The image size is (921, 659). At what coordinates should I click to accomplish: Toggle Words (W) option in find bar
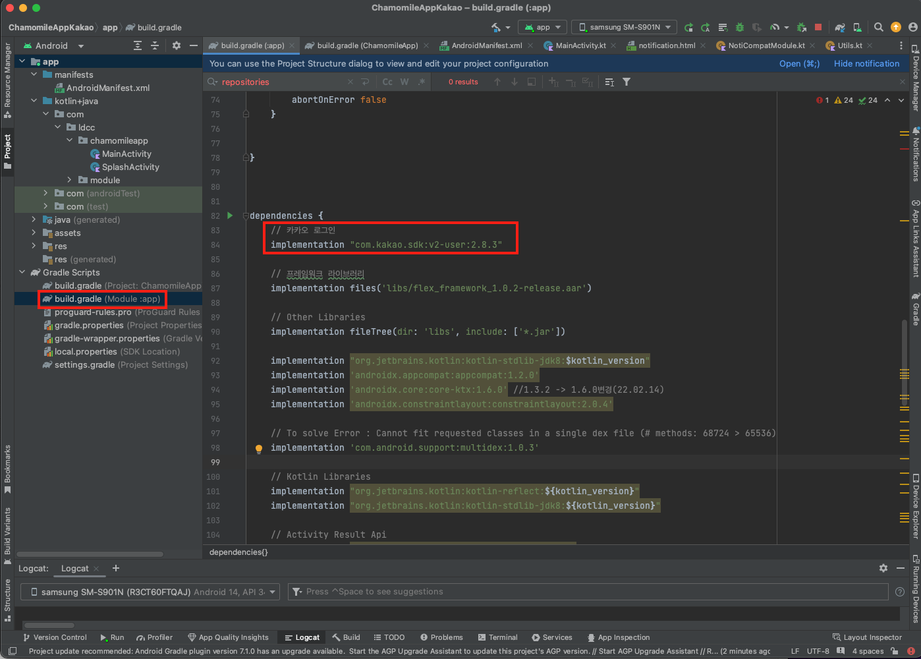405,82
